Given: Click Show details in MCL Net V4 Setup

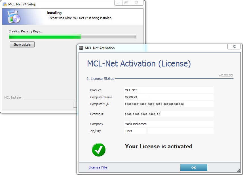Looking at the screenshot, I should point(22,45).
